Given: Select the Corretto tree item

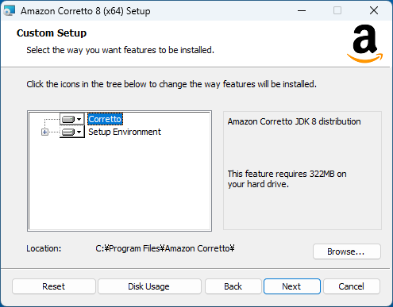Looking at the screenshot, I should [x=105, y=119].
